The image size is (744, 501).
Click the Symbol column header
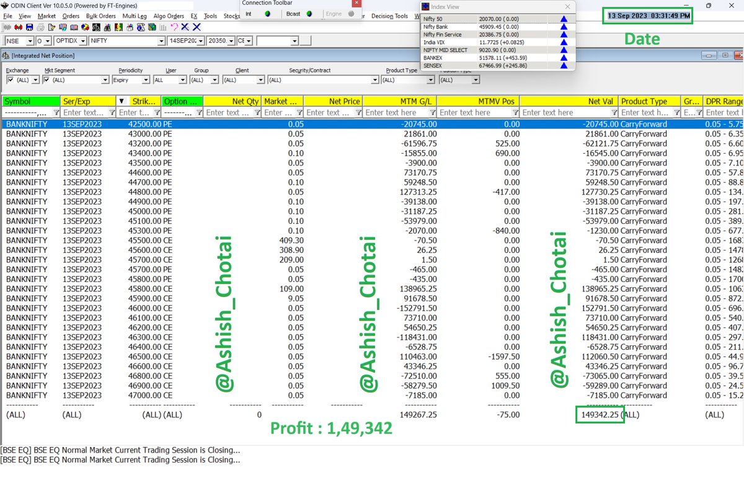point(30,101)
